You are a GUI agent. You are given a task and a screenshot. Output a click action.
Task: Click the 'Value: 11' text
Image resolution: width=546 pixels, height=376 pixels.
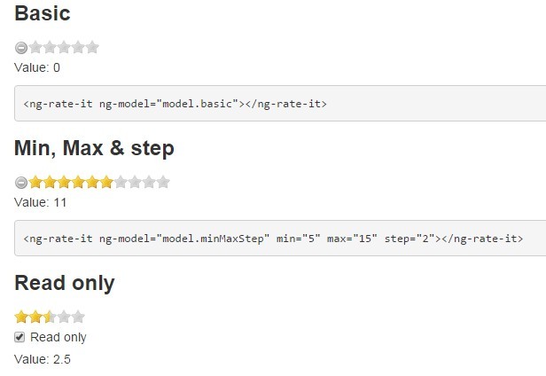point(41,202)
